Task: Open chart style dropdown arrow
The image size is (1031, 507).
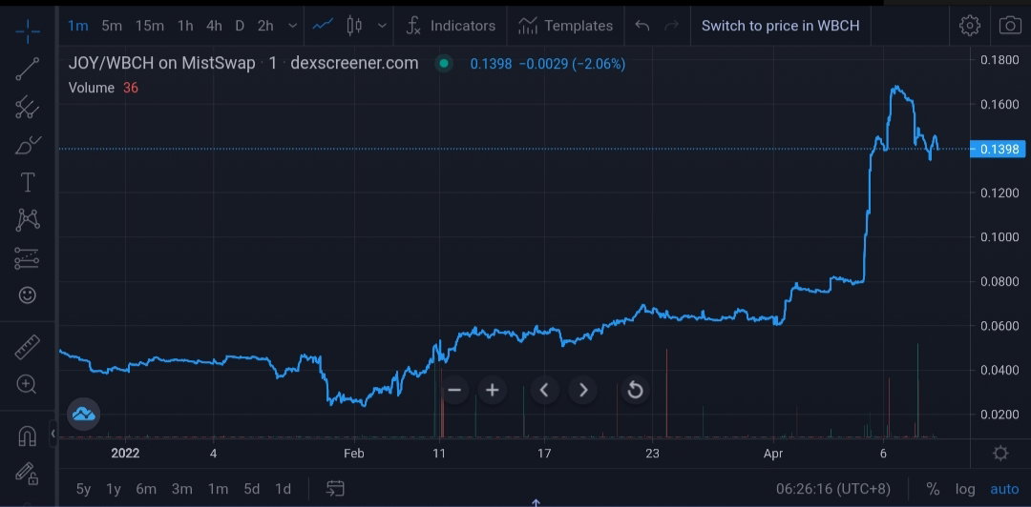Action: click(x=382, y=27)
